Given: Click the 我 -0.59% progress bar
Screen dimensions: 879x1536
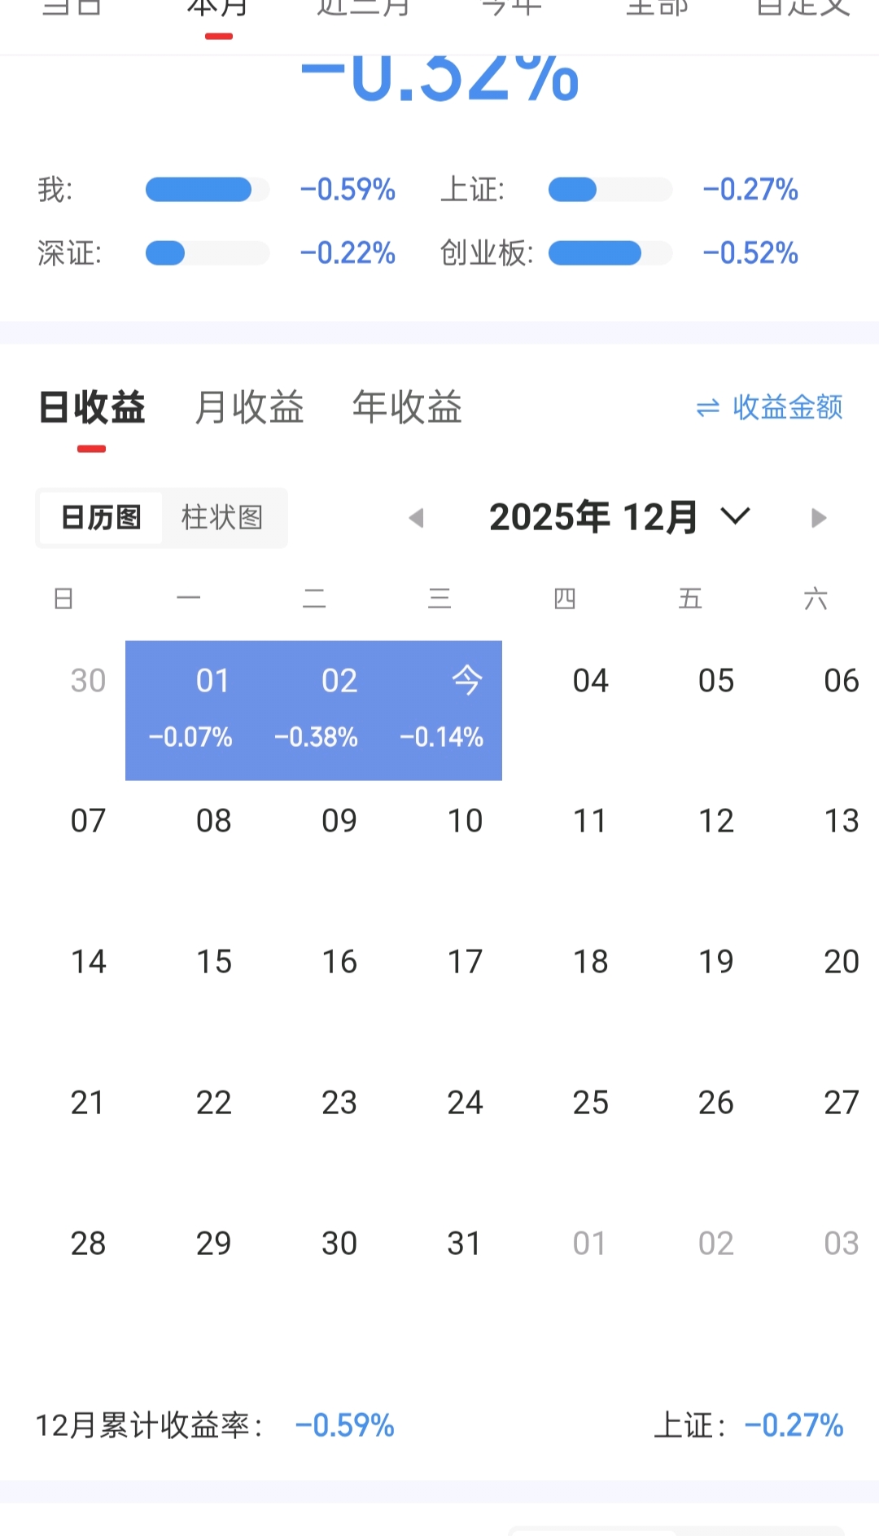Looking at the screenshot, I should [207, 190].
